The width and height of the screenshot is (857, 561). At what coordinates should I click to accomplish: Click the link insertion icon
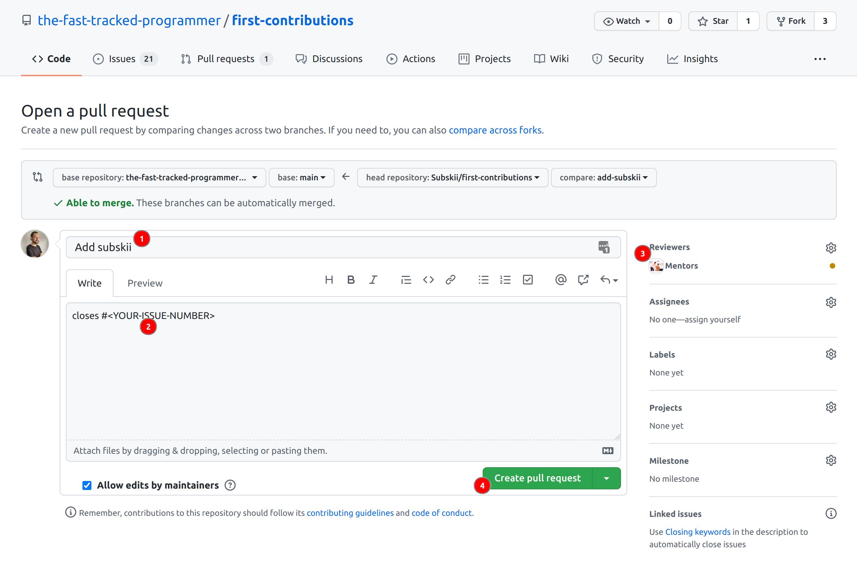pos(450,280)
